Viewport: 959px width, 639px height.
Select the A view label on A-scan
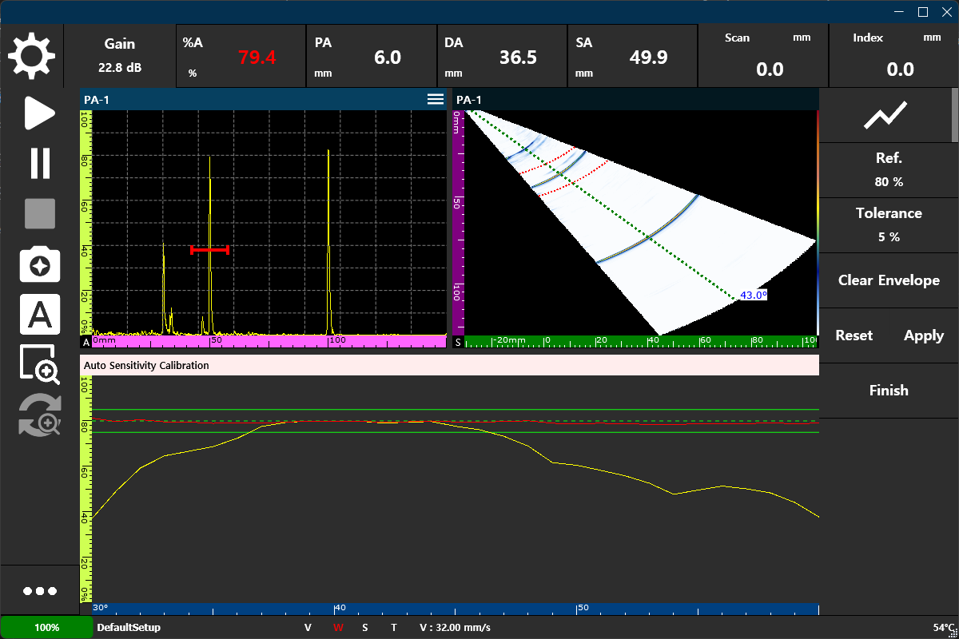coord(86,342)
